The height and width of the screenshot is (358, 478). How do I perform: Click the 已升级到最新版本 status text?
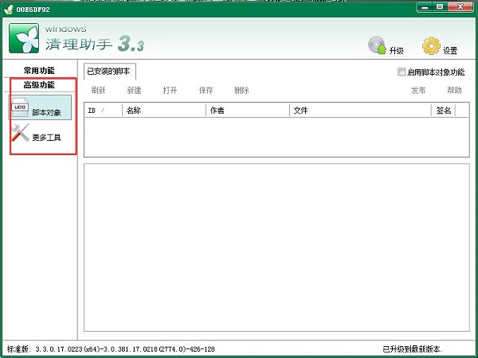412,349
